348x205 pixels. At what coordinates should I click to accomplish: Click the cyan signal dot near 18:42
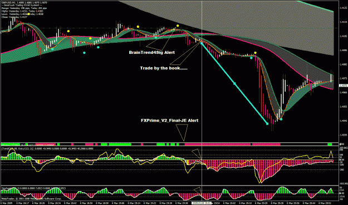pyautogui.click(x=84, y=53)
